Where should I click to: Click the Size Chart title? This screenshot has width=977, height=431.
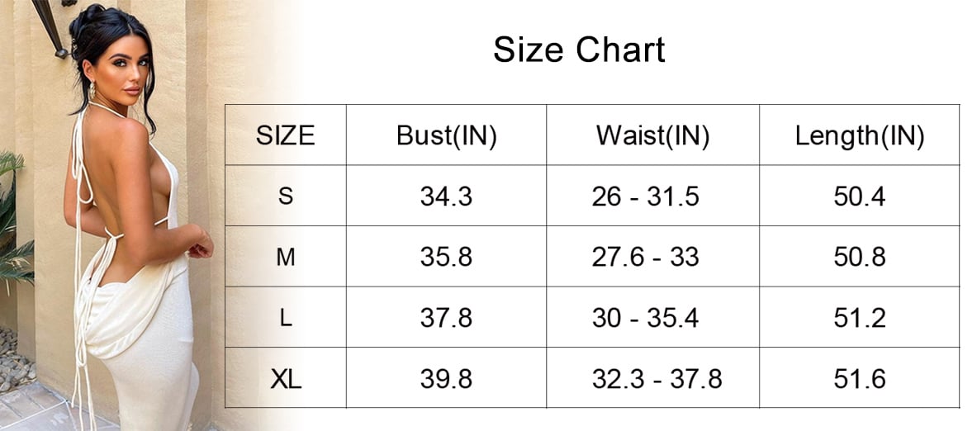(579, 50)
